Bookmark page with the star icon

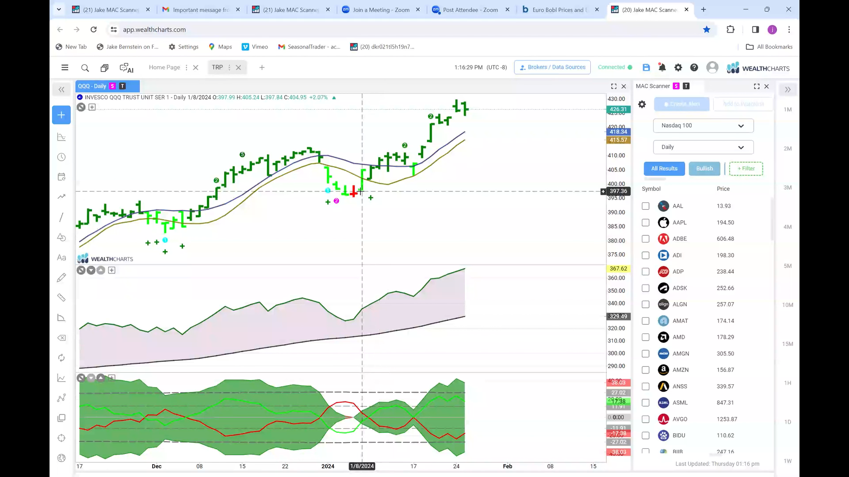(x=707, y=30)
